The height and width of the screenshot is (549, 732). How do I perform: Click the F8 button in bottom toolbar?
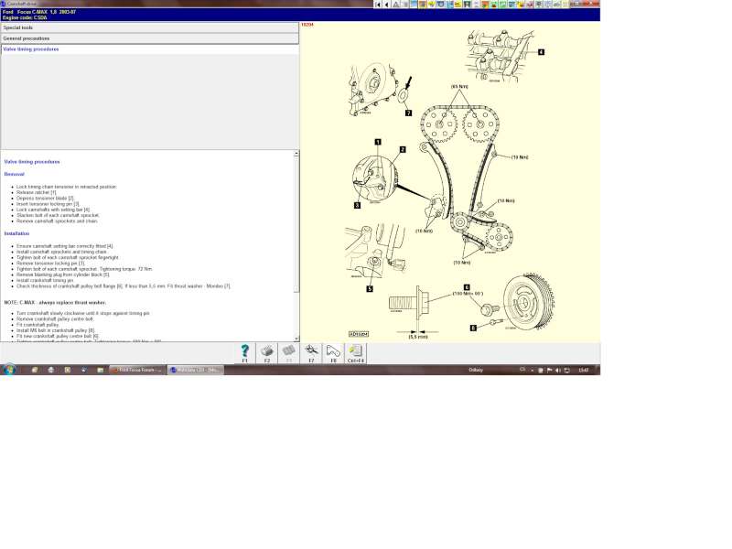(333, 351)
